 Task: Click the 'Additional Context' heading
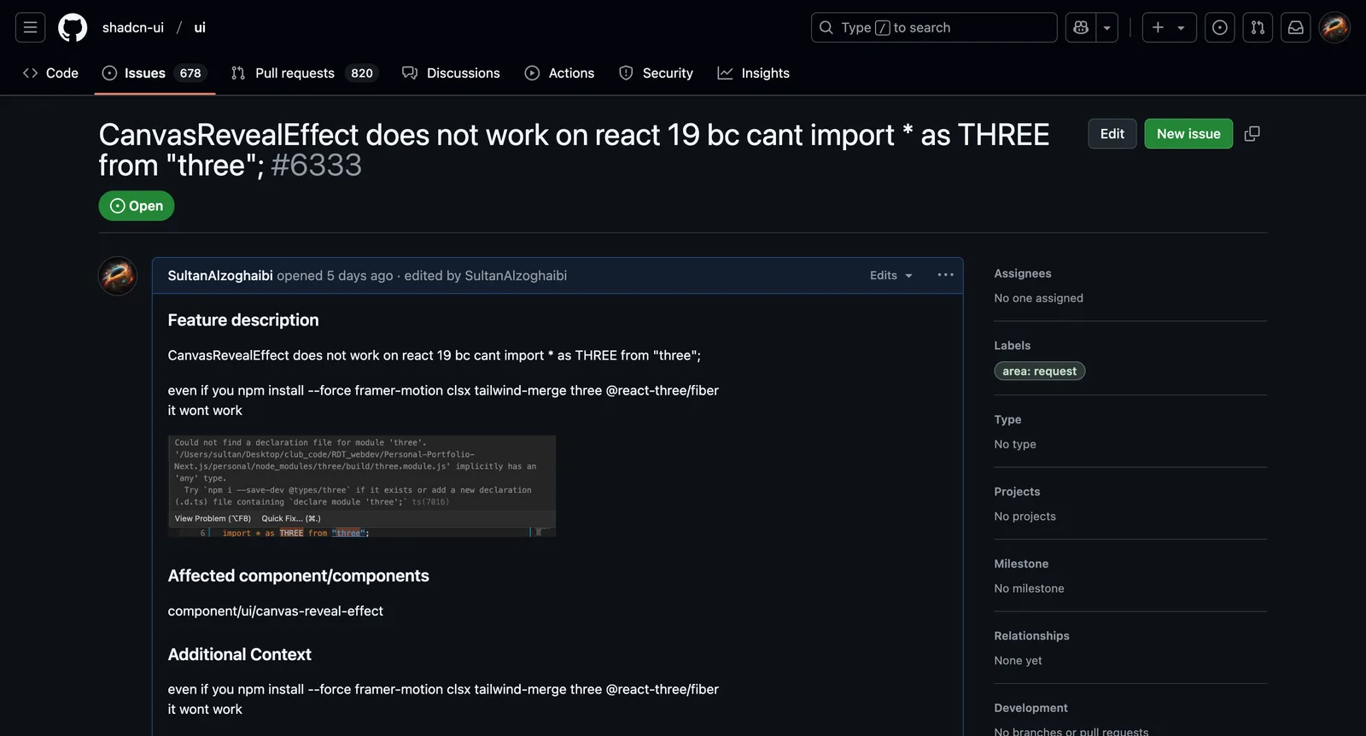pyautogui.click(x=240, y=655)
